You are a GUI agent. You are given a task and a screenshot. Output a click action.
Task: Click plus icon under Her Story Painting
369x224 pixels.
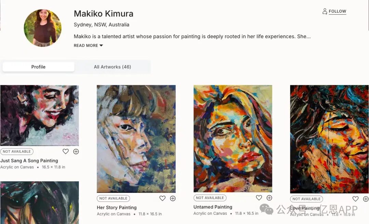(173, 198)
